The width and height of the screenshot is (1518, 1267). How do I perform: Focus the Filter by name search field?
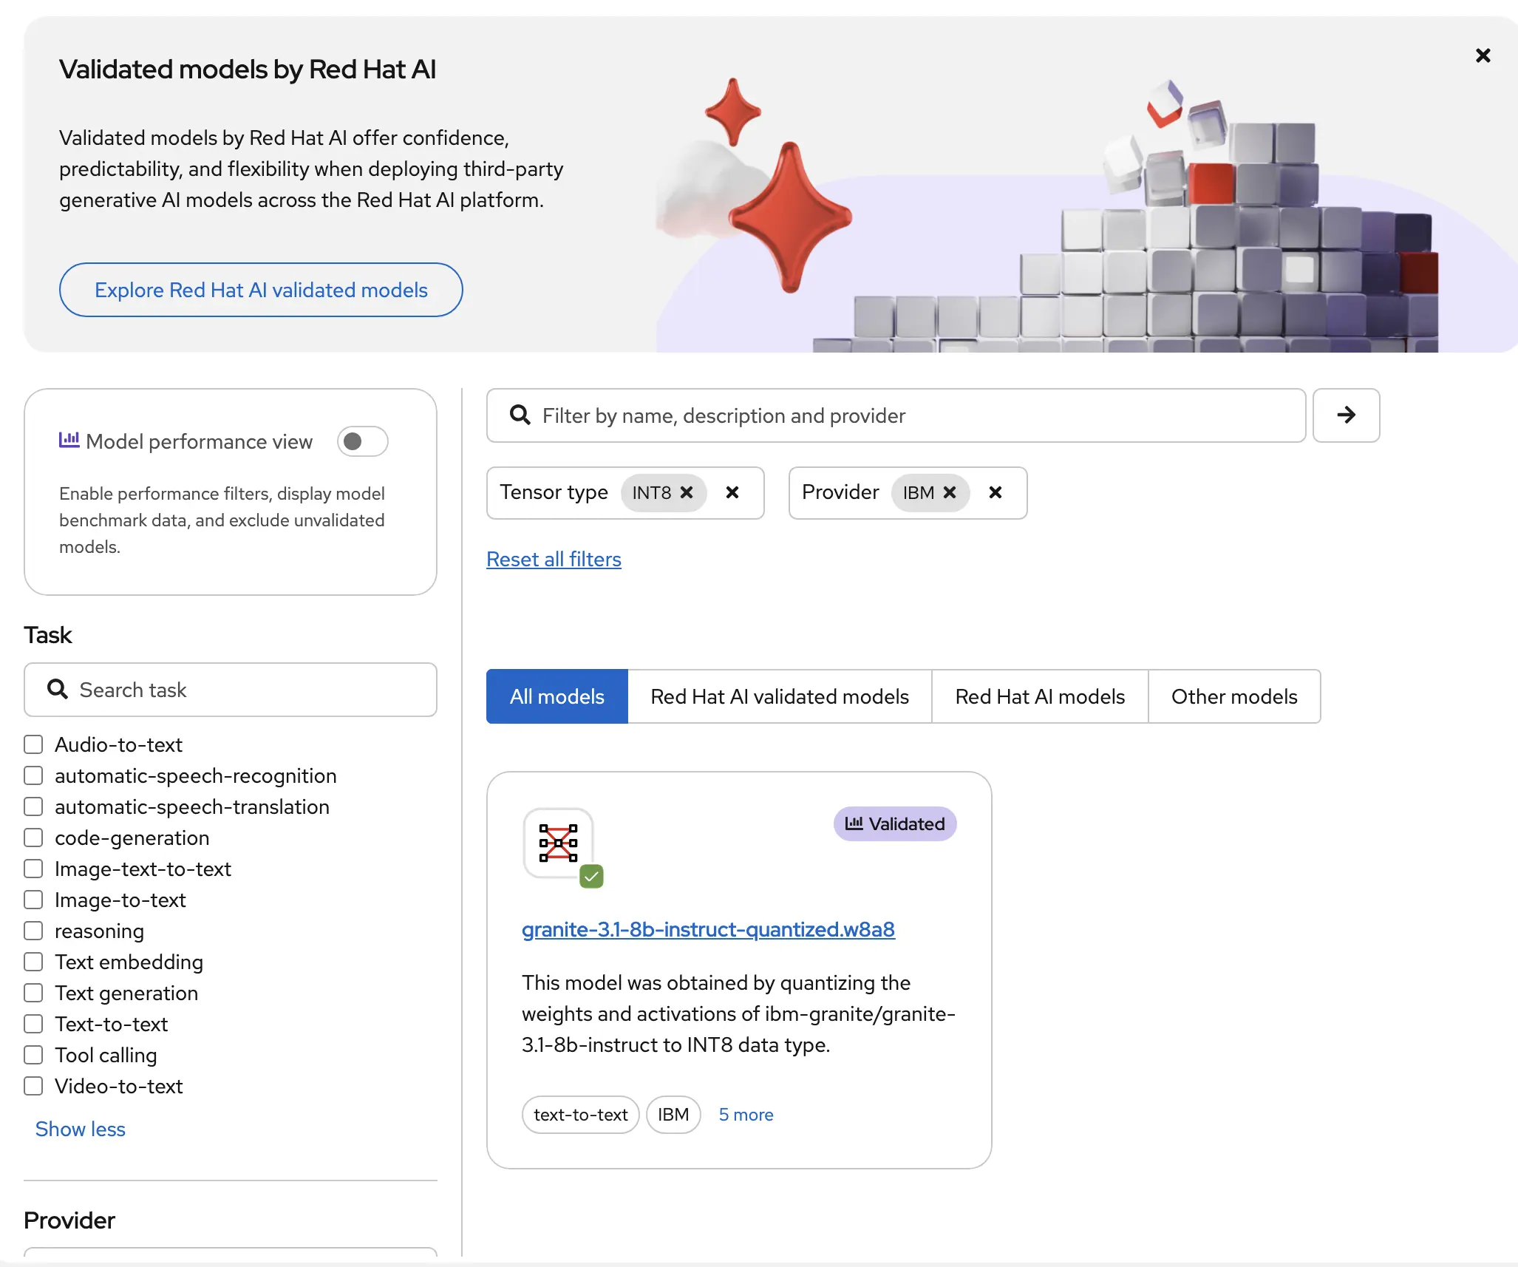tap(896, 415)
